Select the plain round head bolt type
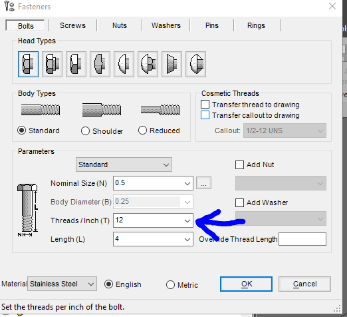The width and height of the screenshot is (347, 317). click(124, 64)
